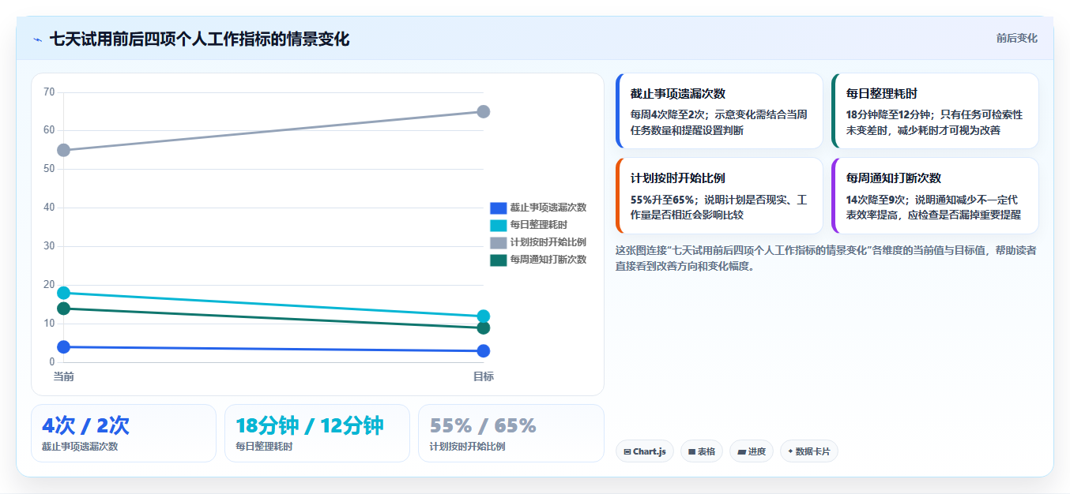1070x494 pixels.
Task: Click the 55% / 65% stat value
Action: [x=483, y=426]
